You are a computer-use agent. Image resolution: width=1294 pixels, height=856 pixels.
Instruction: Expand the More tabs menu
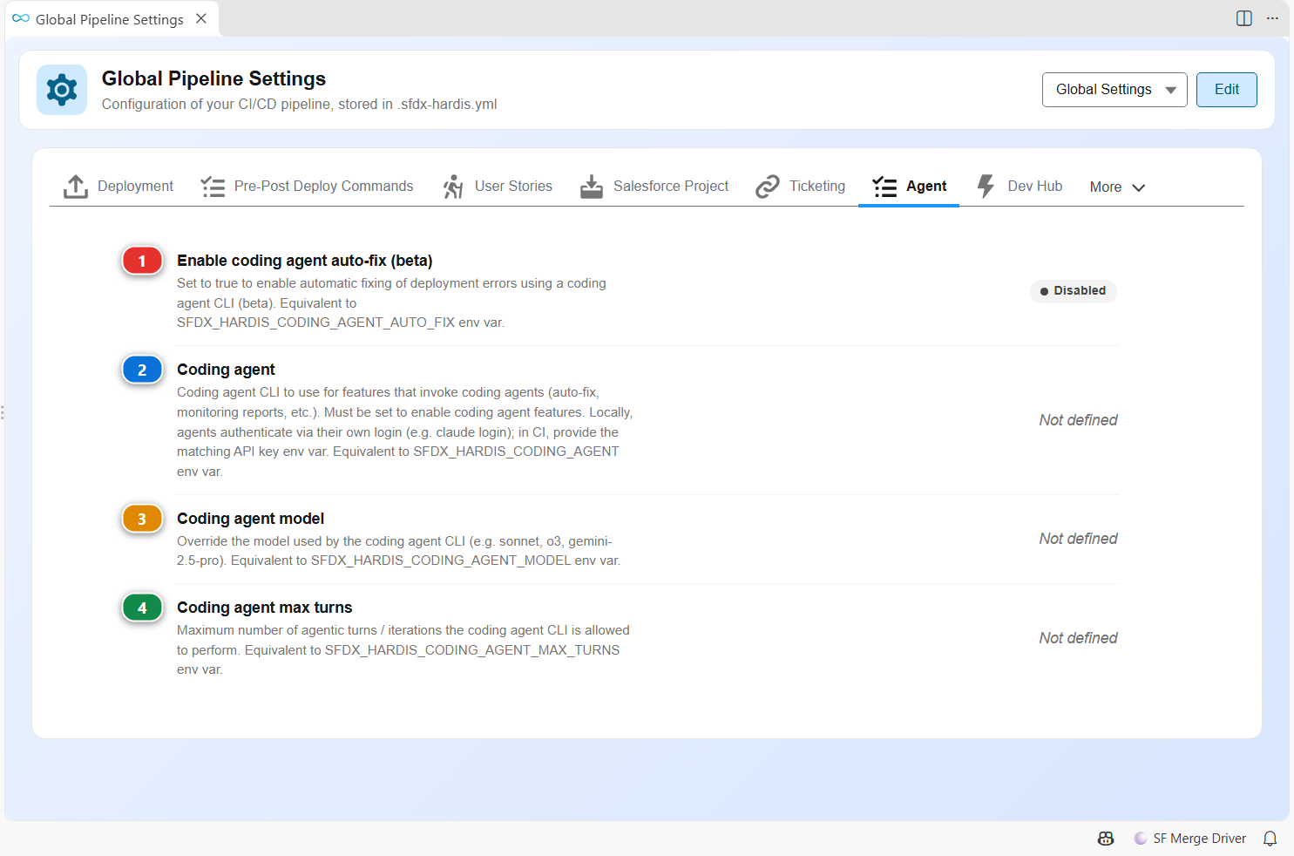(x=1117, y=187)
